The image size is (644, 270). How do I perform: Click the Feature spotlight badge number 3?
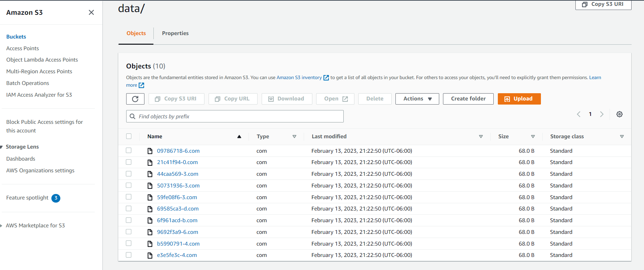click(x=56, y=198)
